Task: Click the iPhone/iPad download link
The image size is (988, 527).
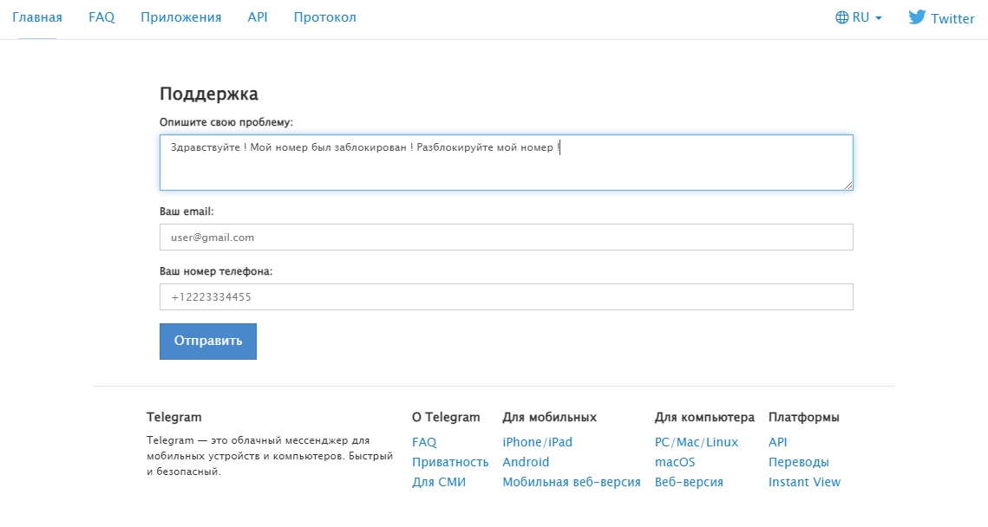Action: click(538, 441)
